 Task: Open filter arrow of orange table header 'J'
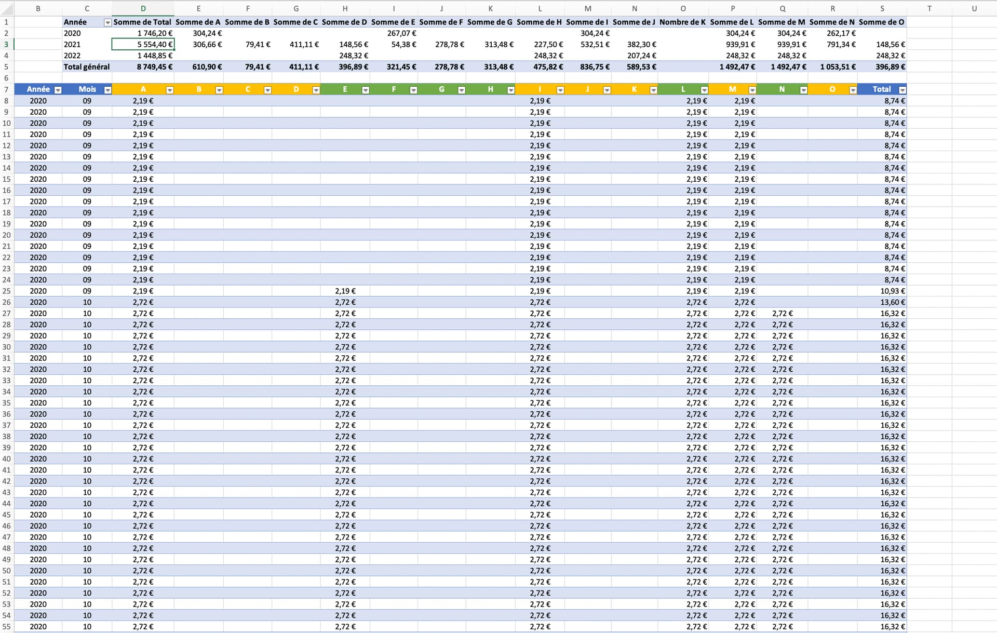(x=607, y=90)
